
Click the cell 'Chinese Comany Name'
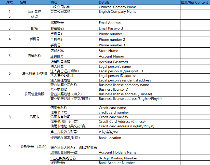tap(139, 7)
